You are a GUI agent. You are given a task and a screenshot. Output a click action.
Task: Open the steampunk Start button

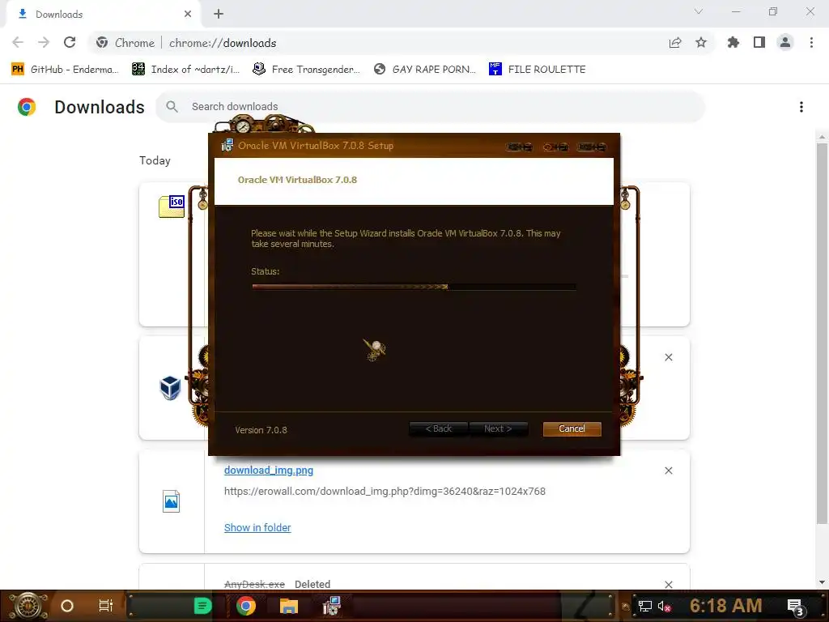(28, 606)
